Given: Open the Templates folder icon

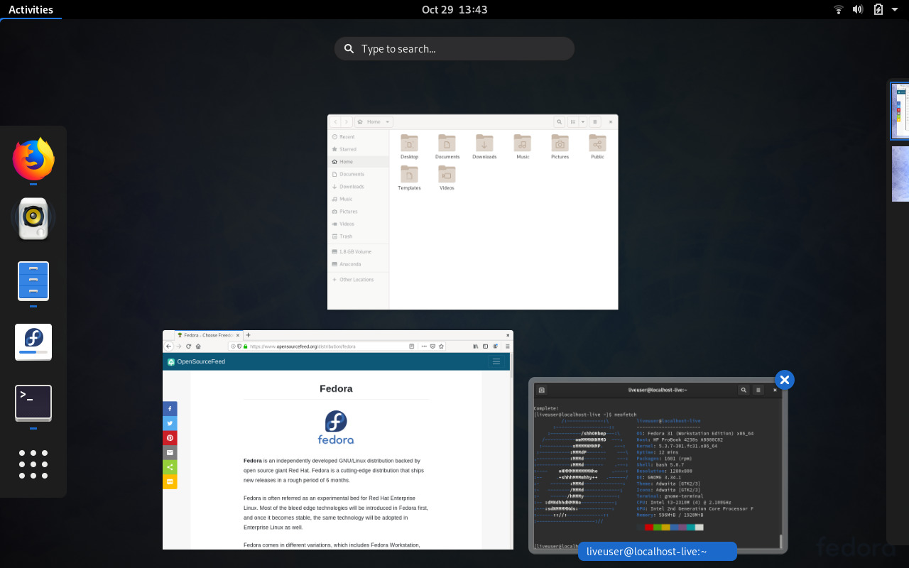Looking at the screenshot, I should tap(409, 174).
